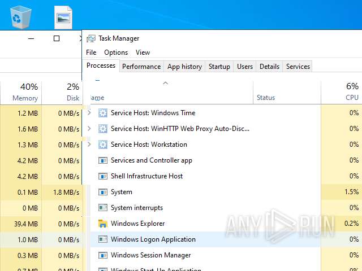Sort by Disk column in the background window

pos(62,93)
